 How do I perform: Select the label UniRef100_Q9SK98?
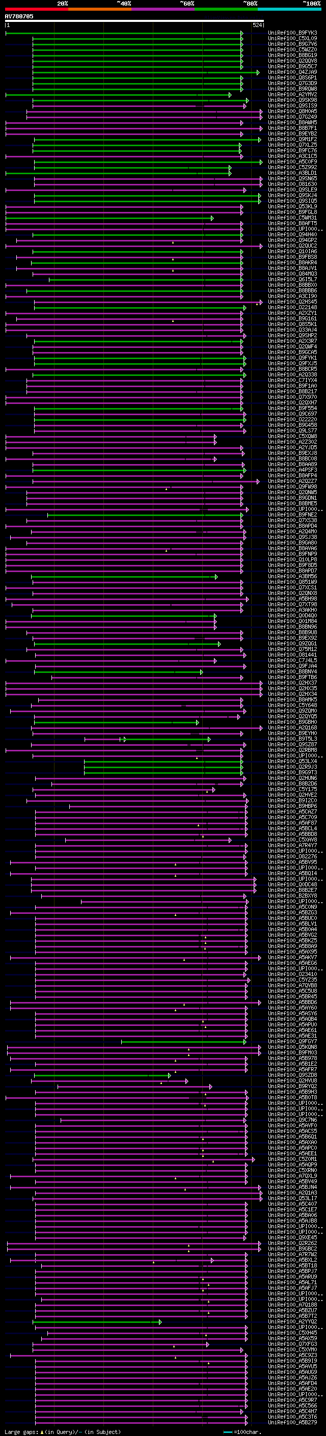(292, 100)
